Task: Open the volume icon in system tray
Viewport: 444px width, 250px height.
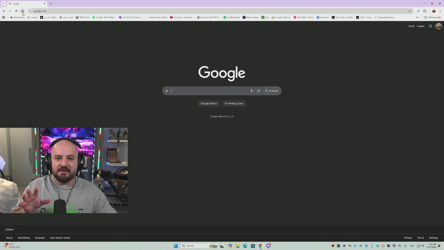Action: 422,246
